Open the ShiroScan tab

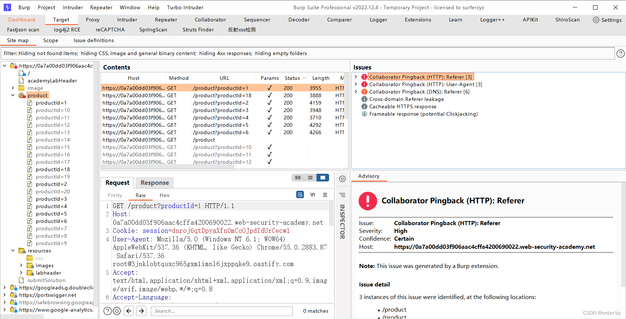[567, 20]
